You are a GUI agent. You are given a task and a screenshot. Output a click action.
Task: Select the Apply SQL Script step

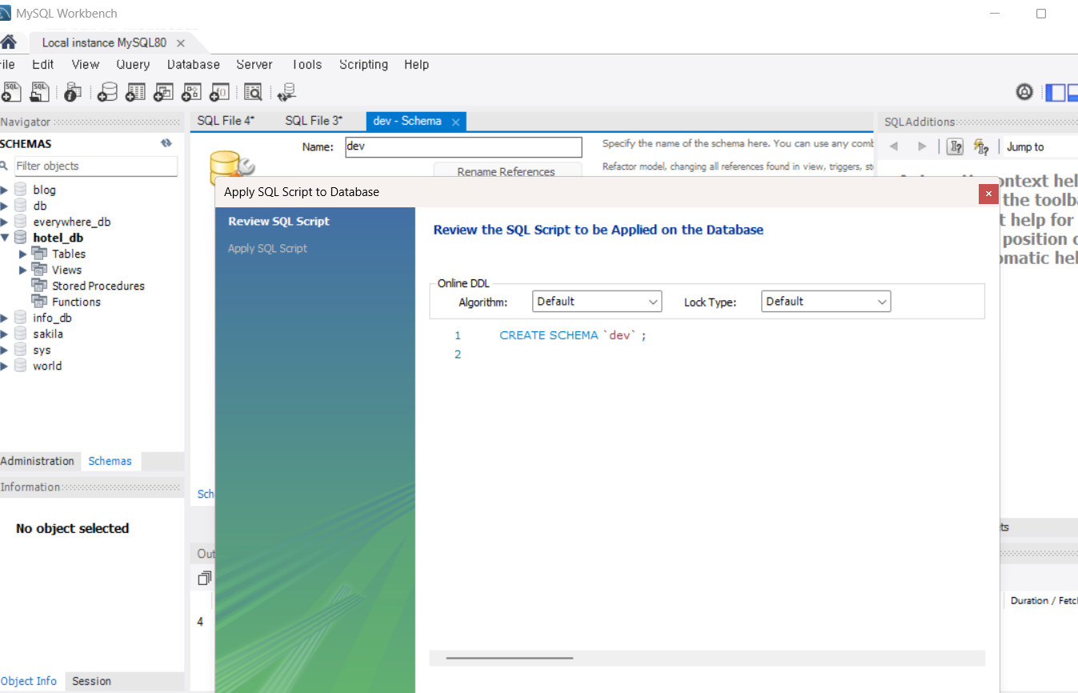click(267, 249)
